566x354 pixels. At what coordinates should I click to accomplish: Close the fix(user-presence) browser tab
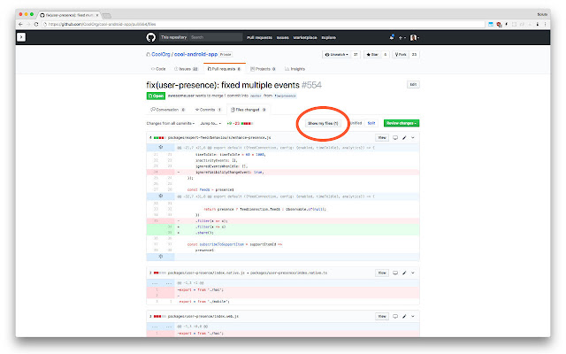point(97,15)
